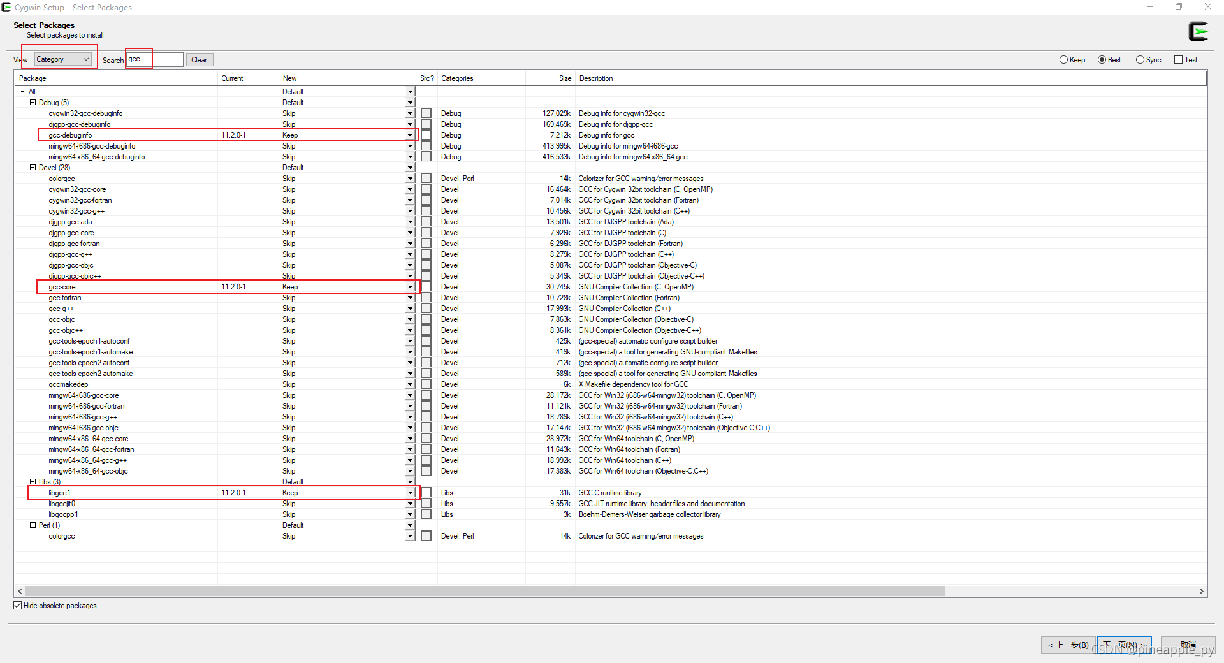The image size is (1224, 663).
Task: Collapse the Debug (5) category
Action: (33, 103)
